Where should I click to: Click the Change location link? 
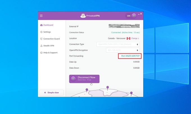(135, 38)
